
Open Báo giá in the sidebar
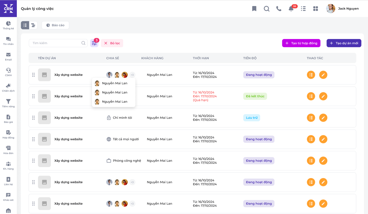pyautogui.click(x=8, y=119)
